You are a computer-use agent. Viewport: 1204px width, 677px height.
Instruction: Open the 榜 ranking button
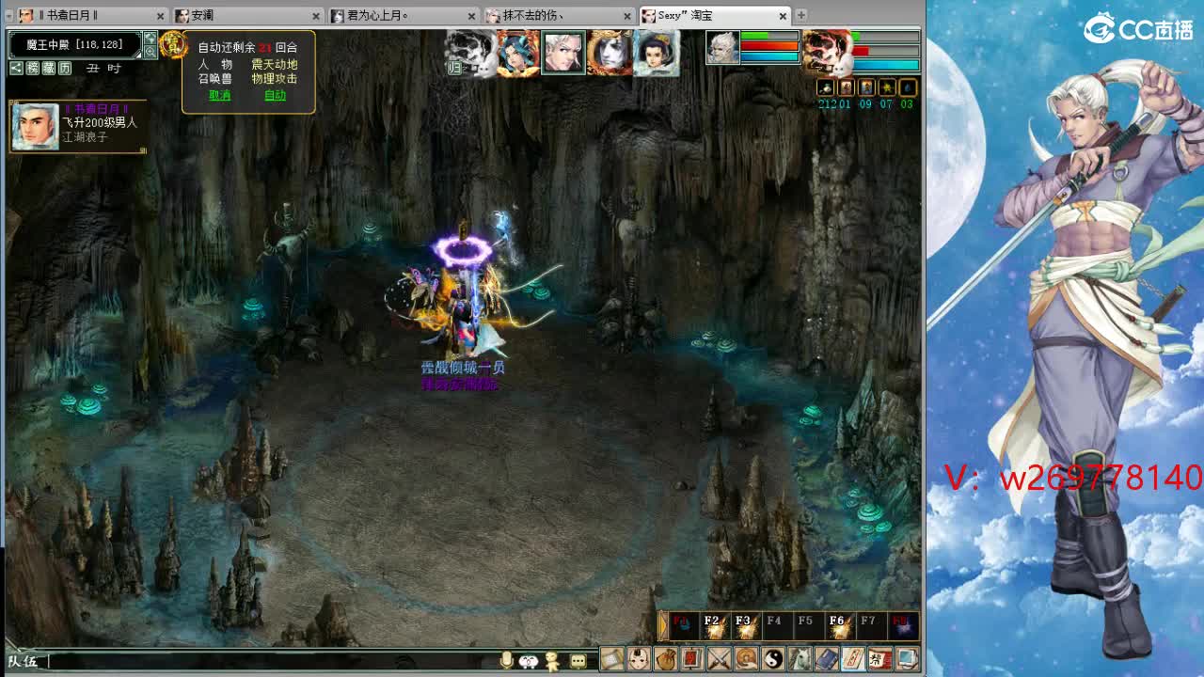[33, 68]
